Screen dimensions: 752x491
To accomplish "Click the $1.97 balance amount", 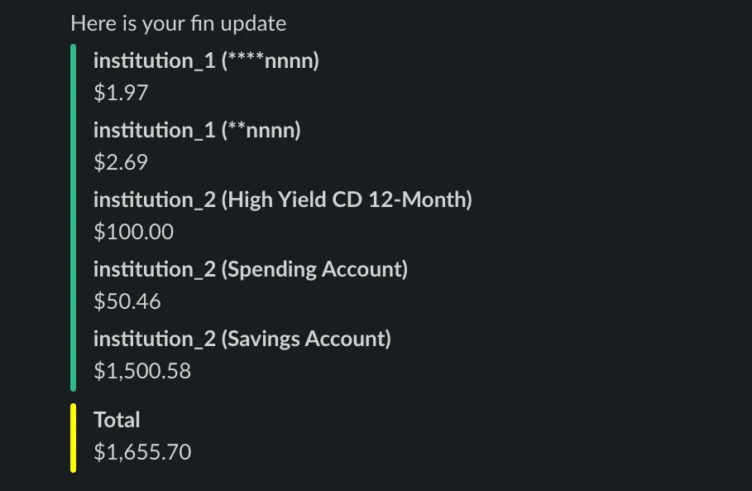I will pyautogui.click(x=121, y=92).
